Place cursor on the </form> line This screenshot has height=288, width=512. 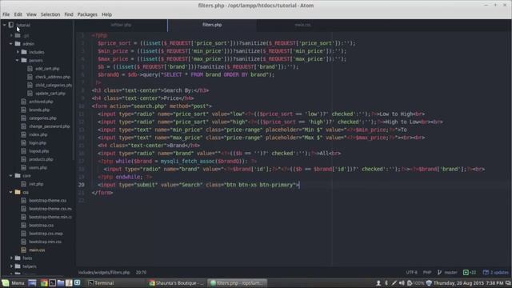102,192
